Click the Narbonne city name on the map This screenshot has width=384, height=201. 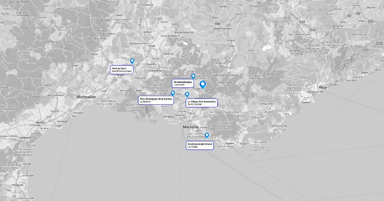(25, 138)
